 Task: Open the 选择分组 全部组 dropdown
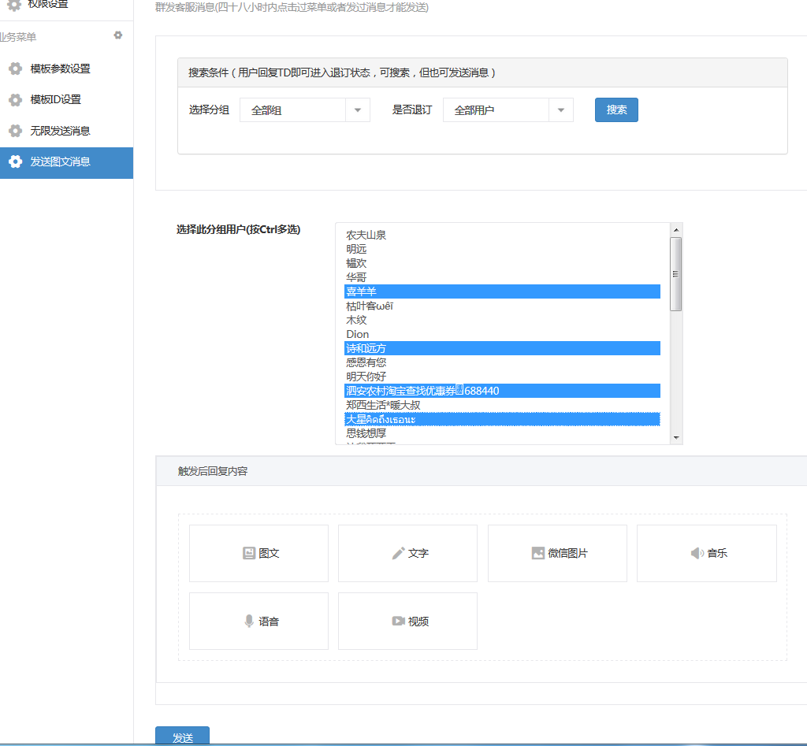(305, 110)
